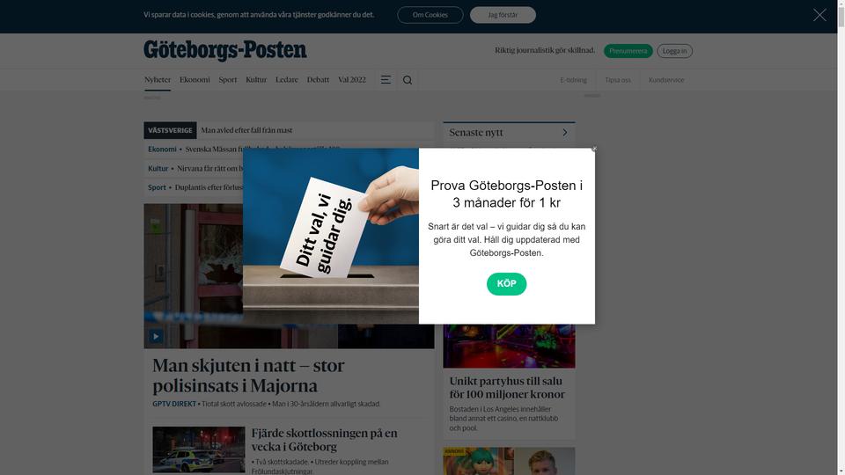Close the cookie banner with X

(x=819, y=15)
